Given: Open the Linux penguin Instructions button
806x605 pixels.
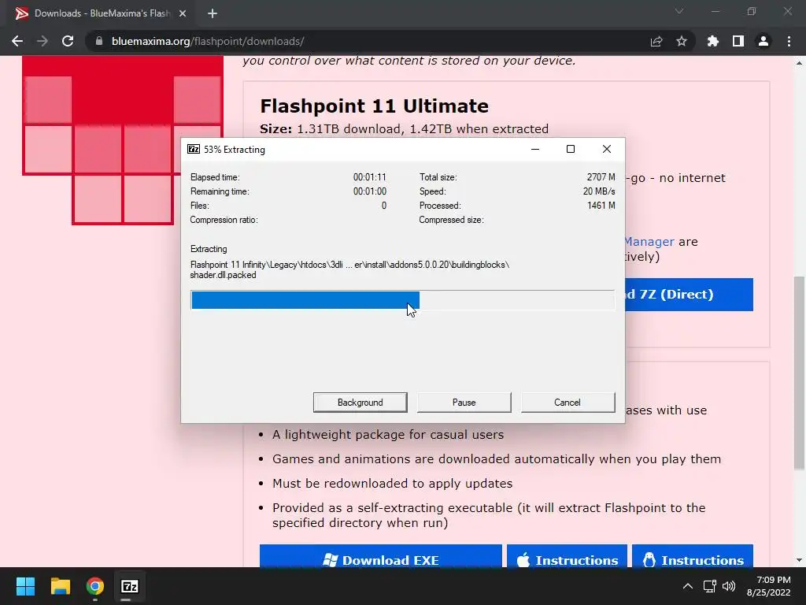Looking at the screenshot, I should 693,556.
